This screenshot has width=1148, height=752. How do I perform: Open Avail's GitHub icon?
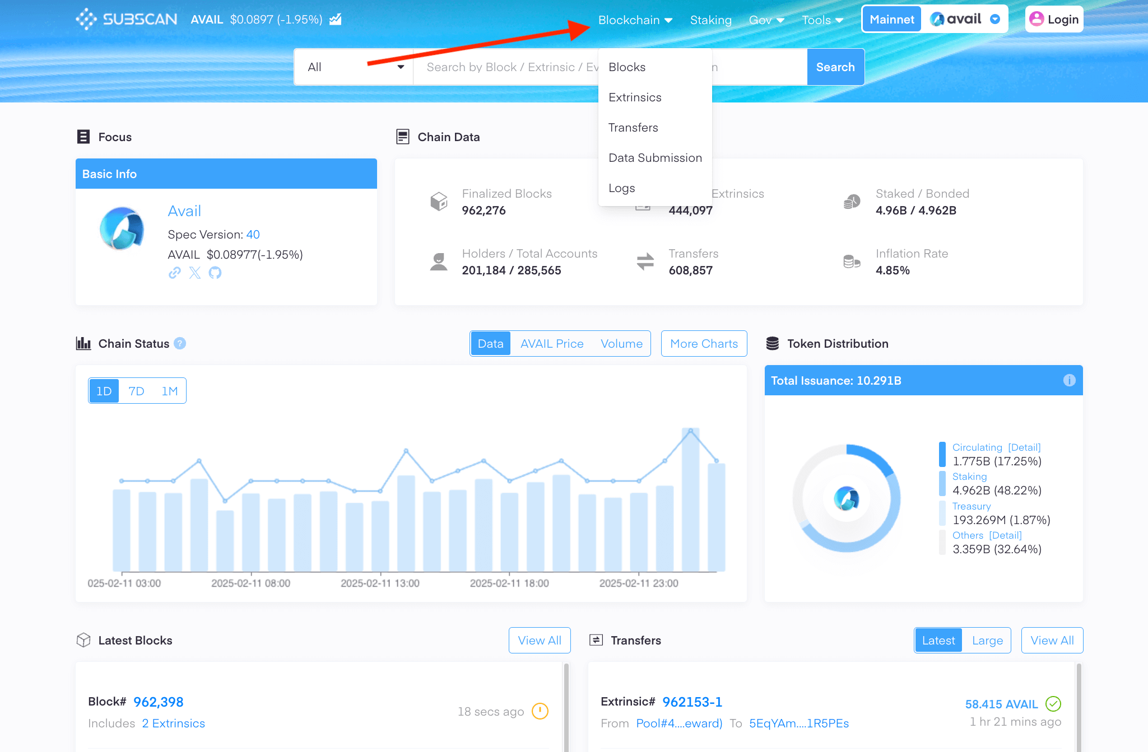click(215, 273)
